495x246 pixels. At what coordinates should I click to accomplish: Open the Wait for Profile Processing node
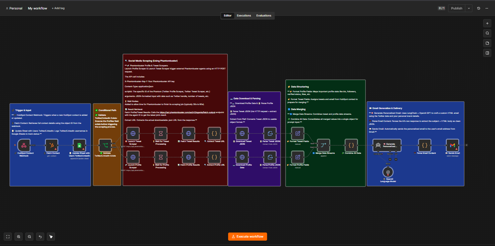click(161, 157)
